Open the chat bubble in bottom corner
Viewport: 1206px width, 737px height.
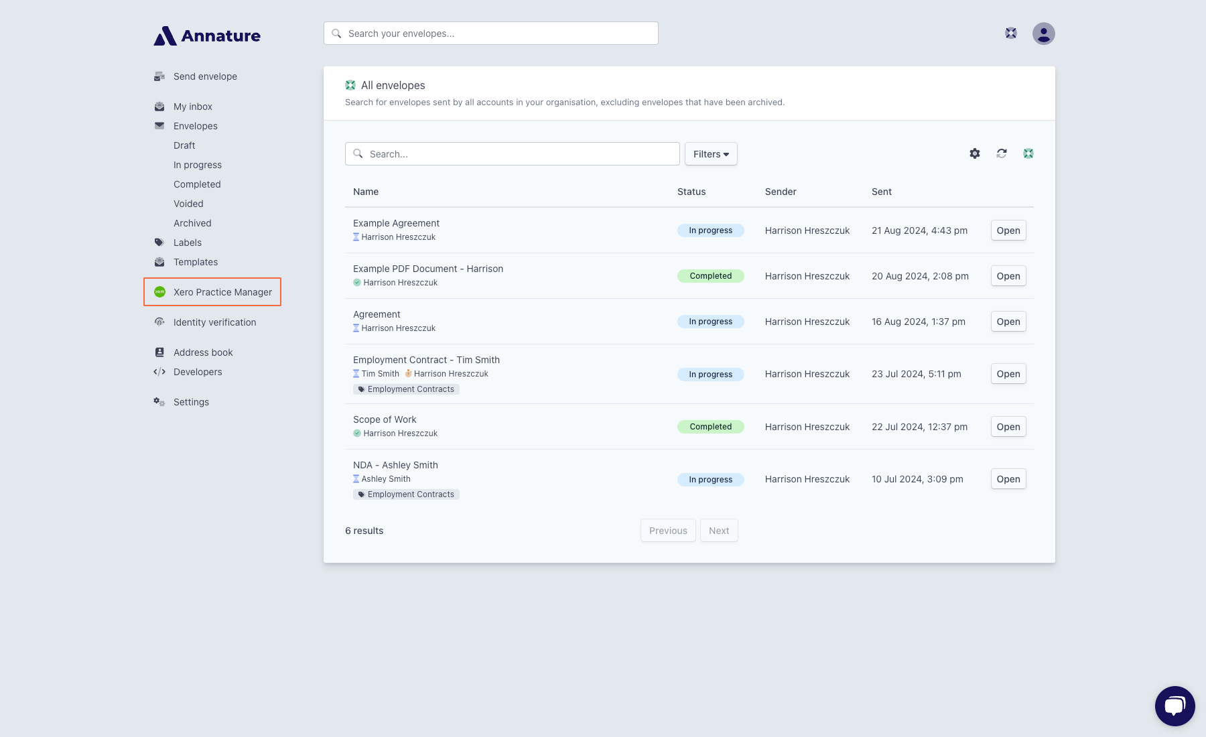(x=1174, y=705)
